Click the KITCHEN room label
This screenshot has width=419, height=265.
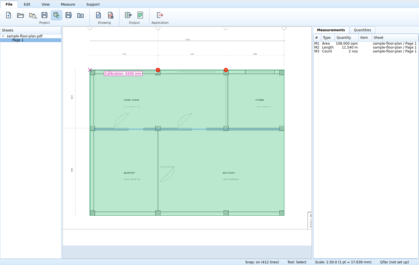point(260,100)
